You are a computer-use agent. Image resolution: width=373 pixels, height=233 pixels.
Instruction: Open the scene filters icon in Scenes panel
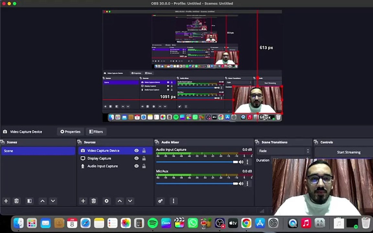(29, 201)
